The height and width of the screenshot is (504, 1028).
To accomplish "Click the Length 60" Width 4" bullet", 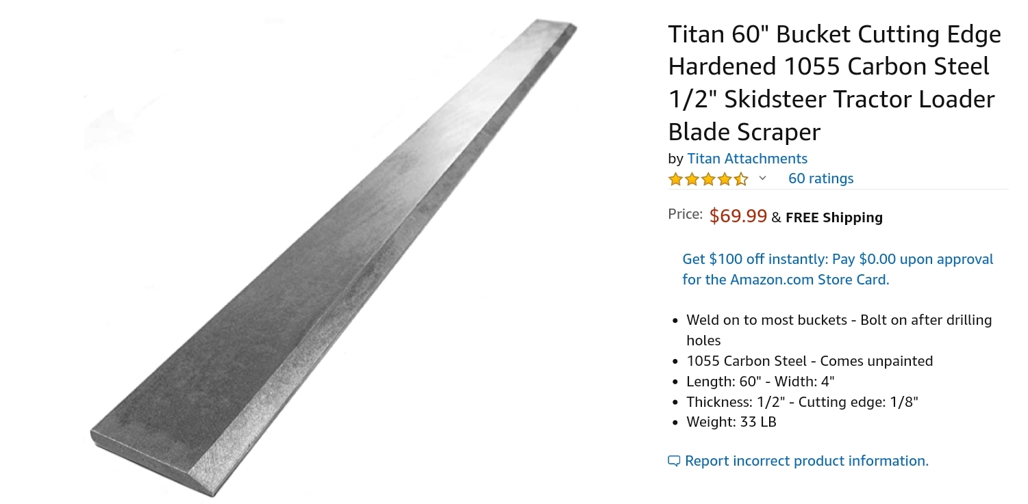I will click(760, 382).
